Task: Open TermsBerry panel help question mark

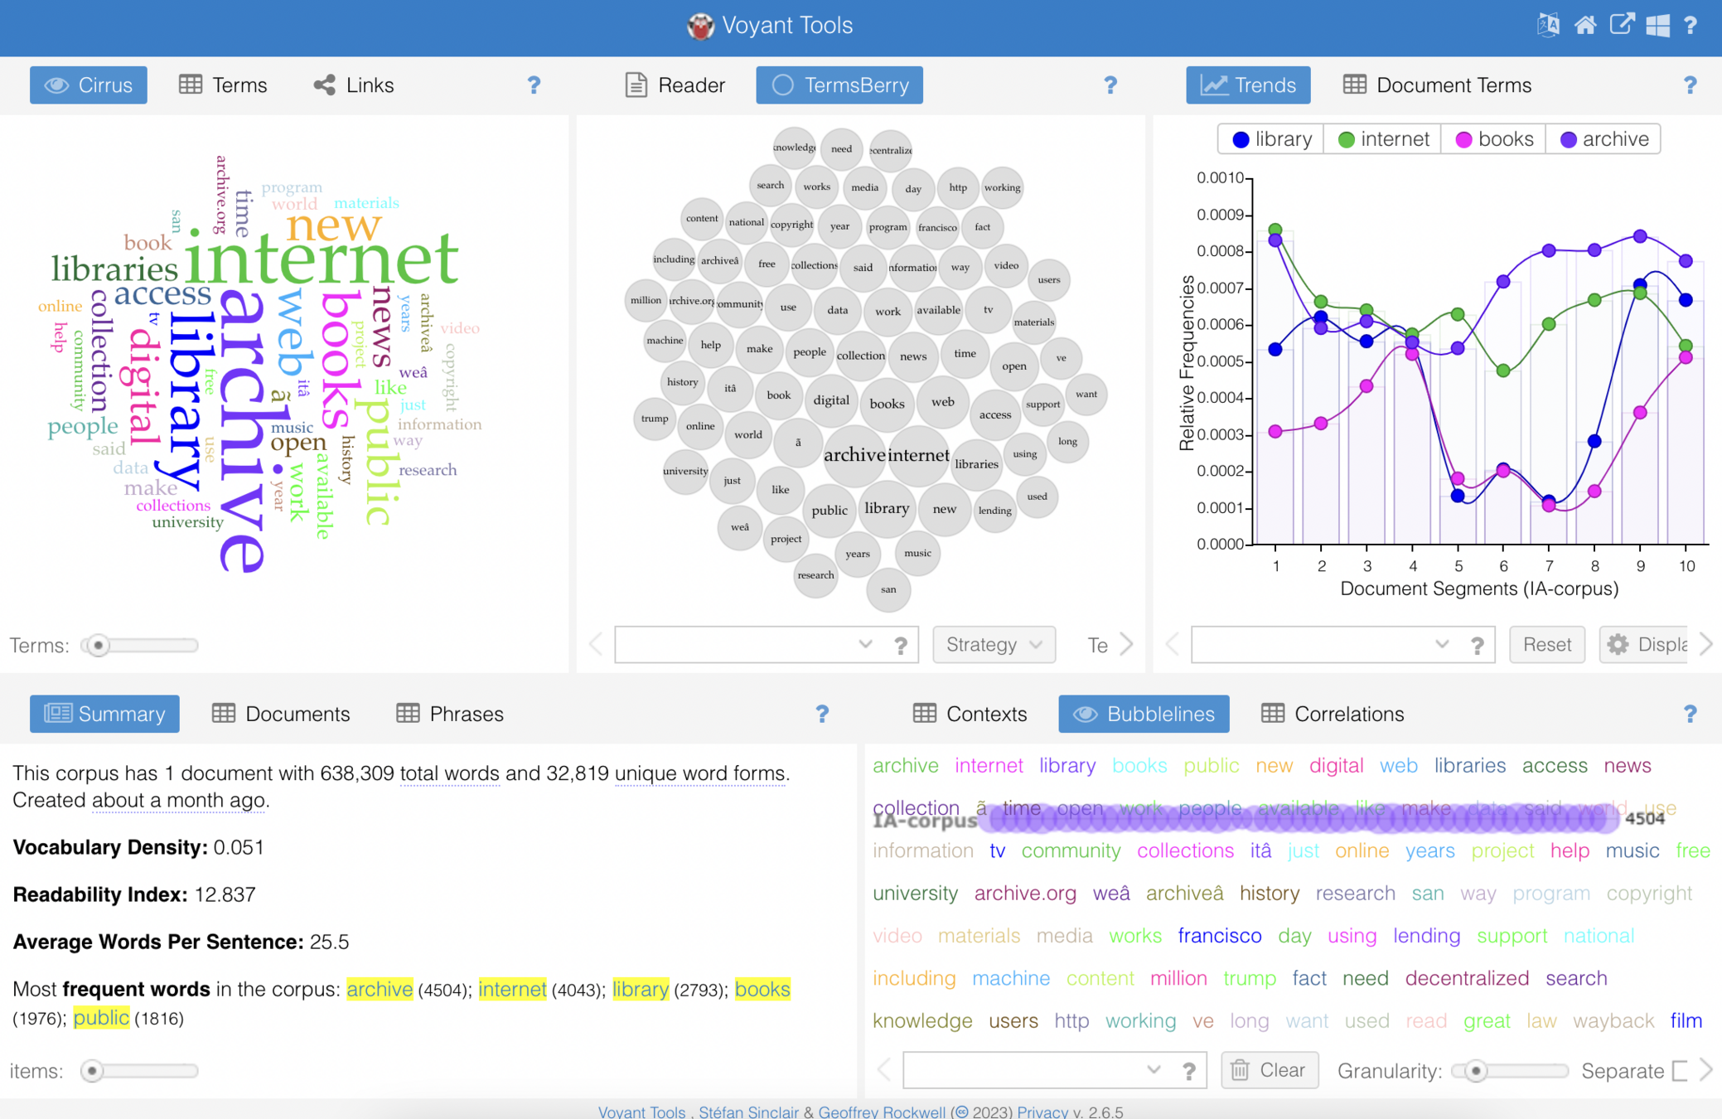Action: pos(1110,85)
